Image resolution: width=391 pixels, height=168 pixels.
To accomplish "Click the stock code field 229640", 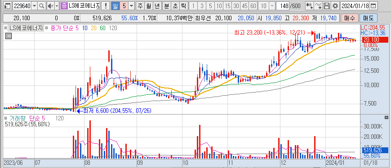I will pyautogui.click(x=22, y=6).
